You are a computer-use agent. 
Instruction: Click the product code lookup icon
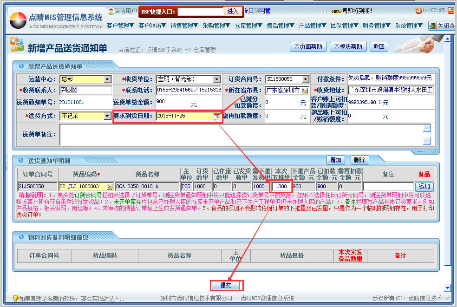click(x=110, y=187)
